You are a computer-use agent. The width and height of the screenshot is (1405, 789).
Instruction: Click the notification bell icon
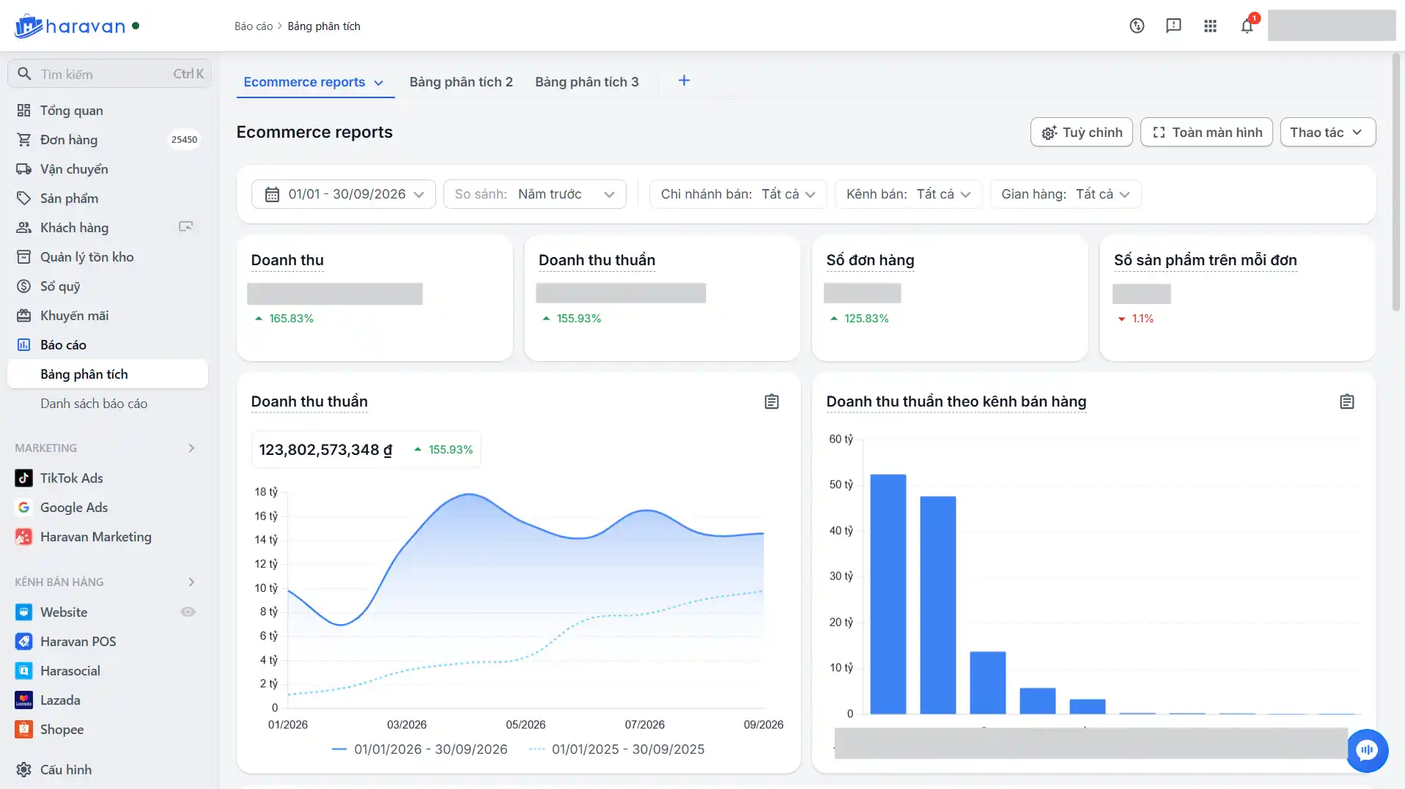[x=1247, y=26]
